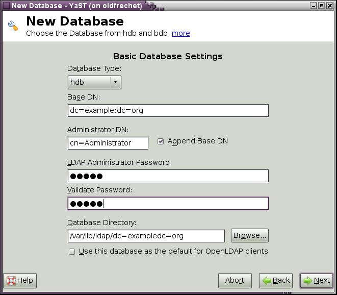Proceed with the Next arrow button
The width and height of the screenshot is (337, 295).
pyautogui.click(x=316, y=280)
